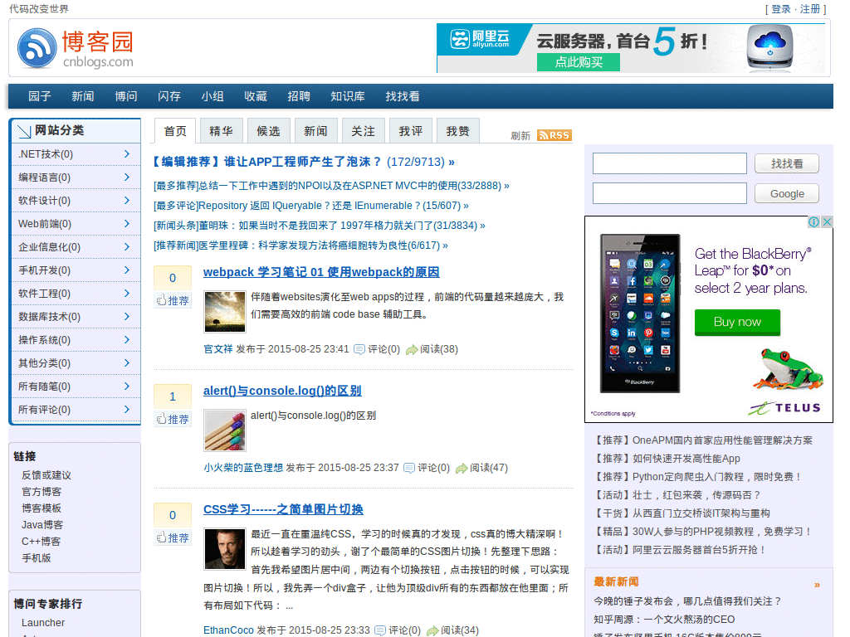
Task: Open 所有随笔(0) category
Action: pos(76,387)
